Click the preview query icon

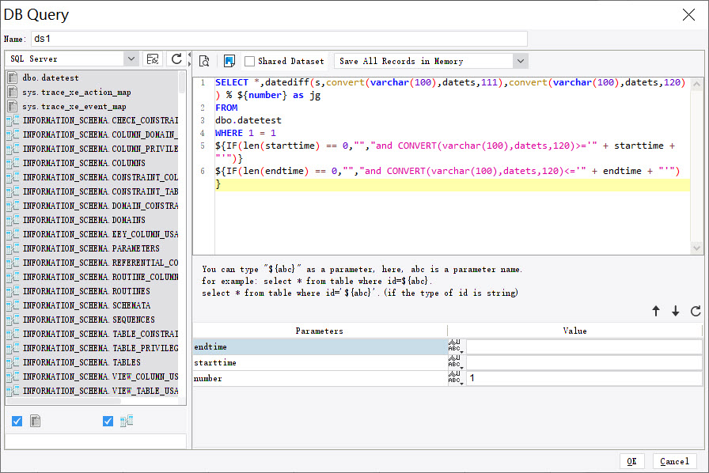(204, 61)
